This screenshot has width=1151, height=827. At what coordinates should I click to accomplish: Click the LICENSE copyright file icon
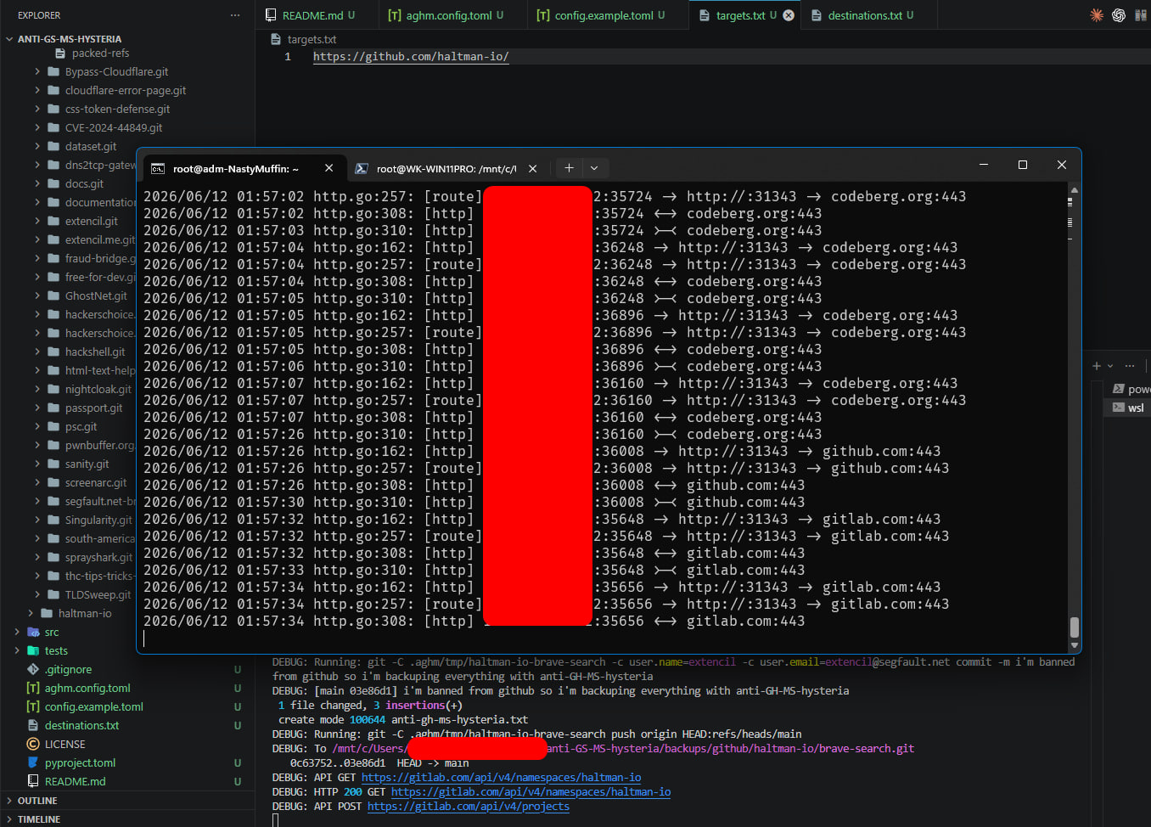[34, 744]
